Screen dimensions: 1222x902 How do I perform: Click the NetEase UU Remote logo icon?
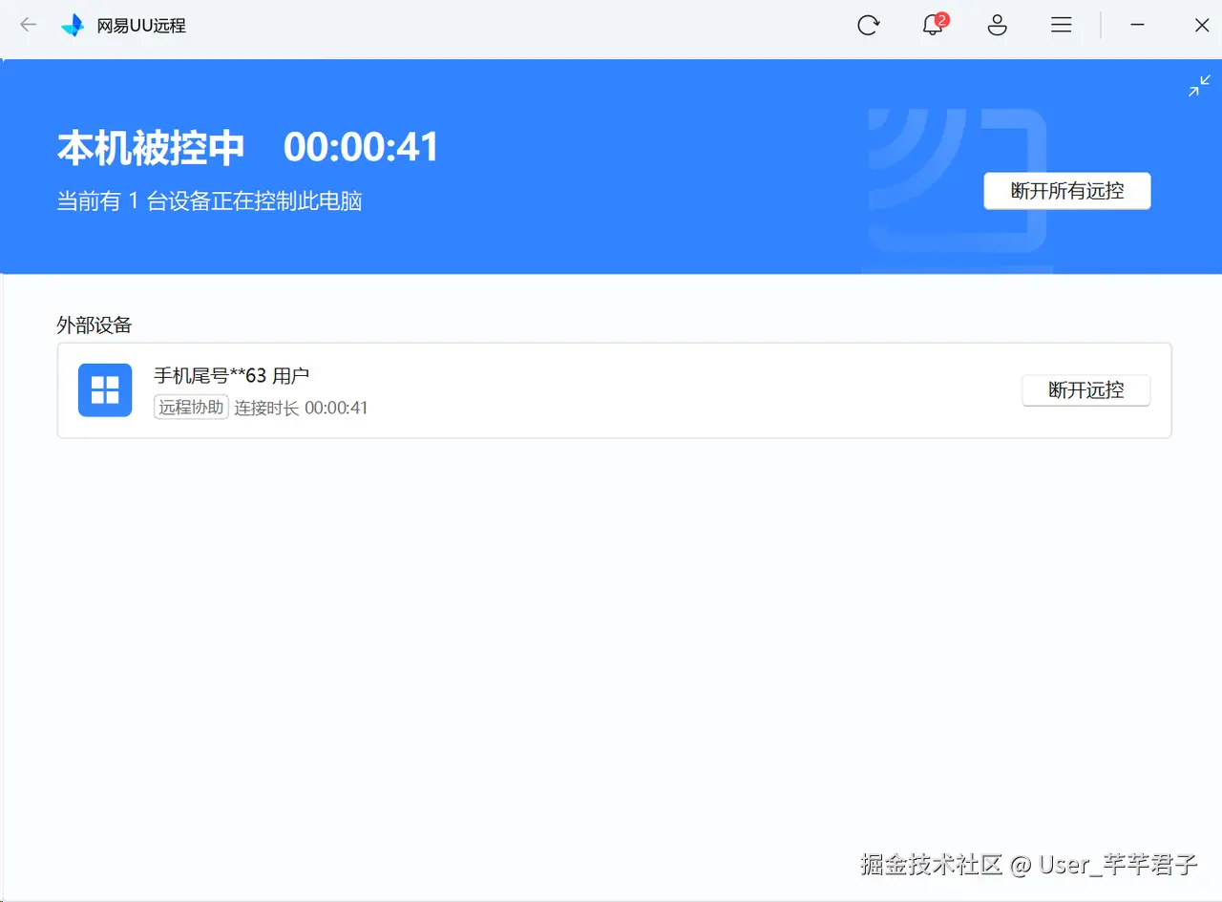73,26
